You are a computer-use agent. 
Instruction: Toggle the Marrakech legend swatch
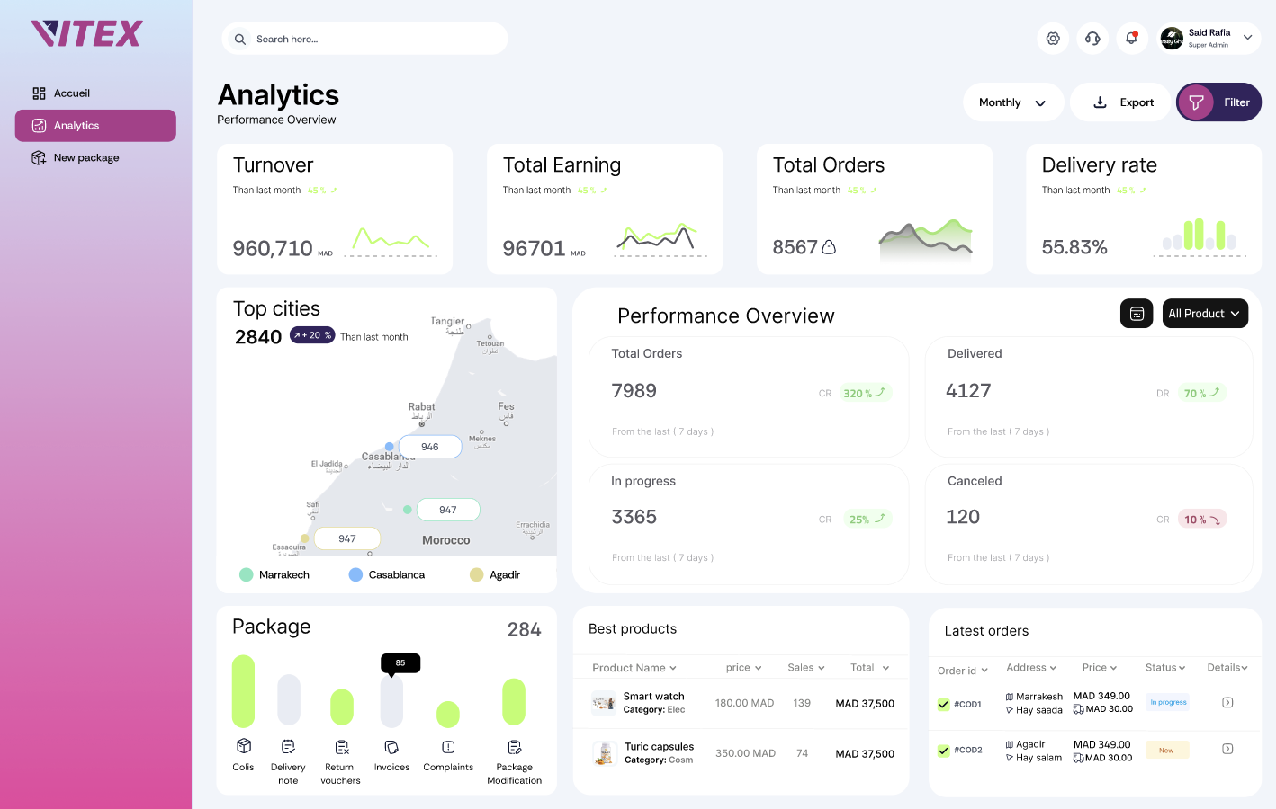246,574
